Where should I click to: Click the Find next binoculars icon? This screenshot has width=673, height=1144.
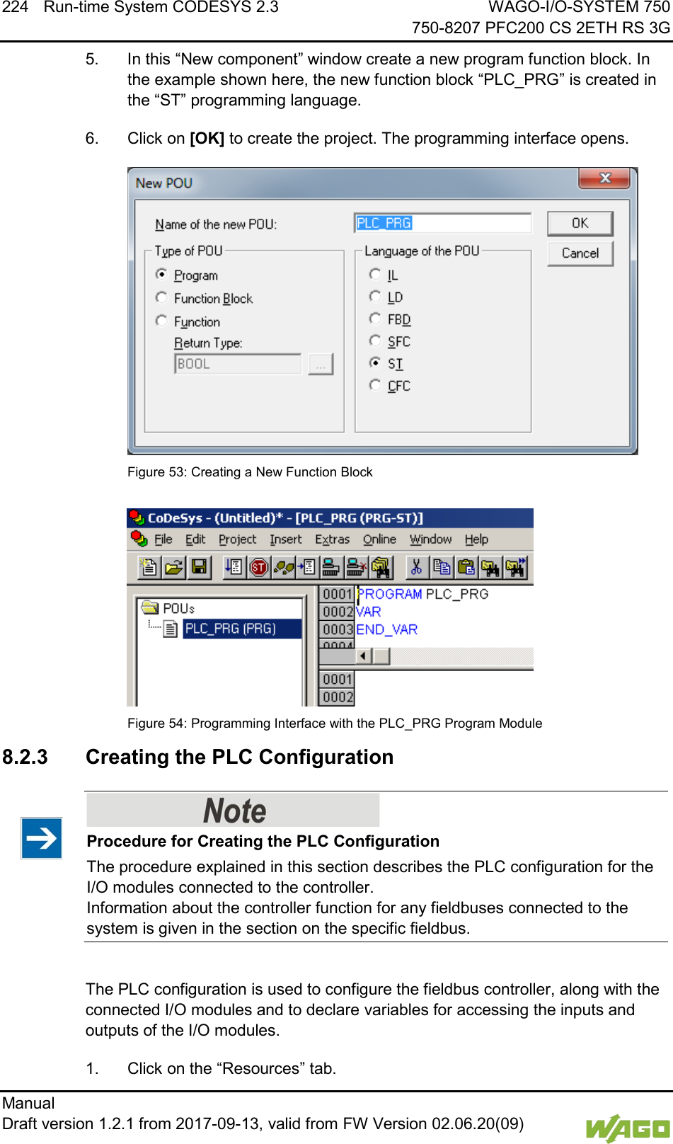point(514,567)
